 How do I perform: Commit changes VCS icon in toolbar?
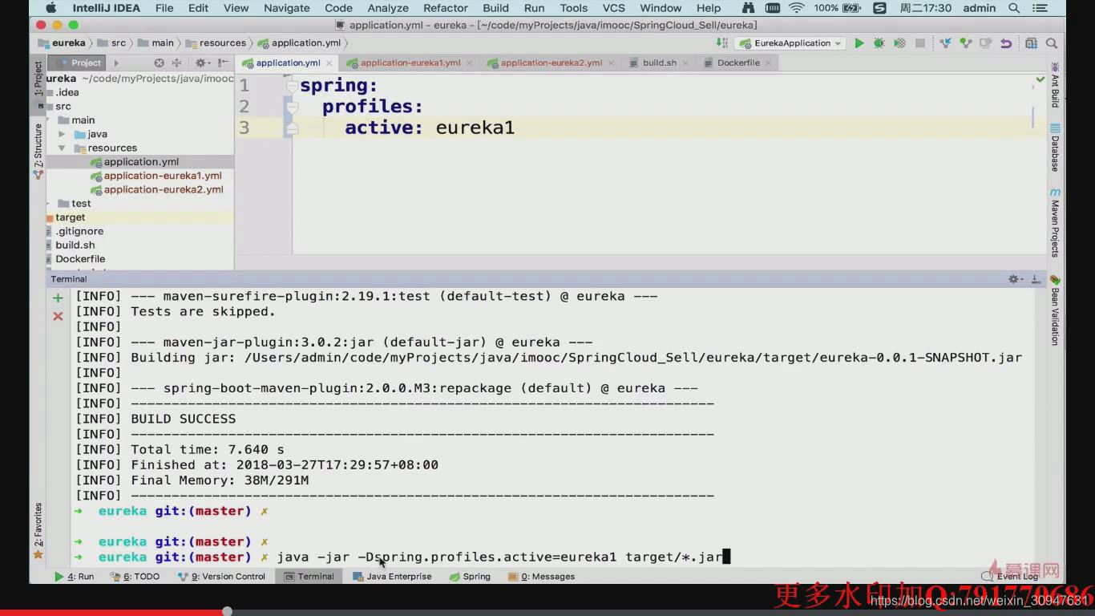coord(966,43)
